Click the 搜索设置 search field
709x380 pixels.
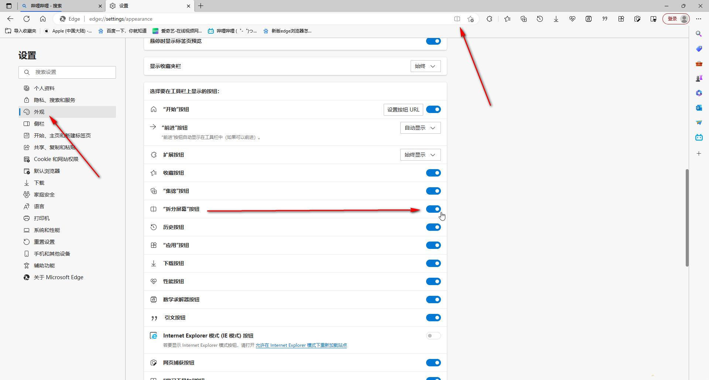[67, 72]
